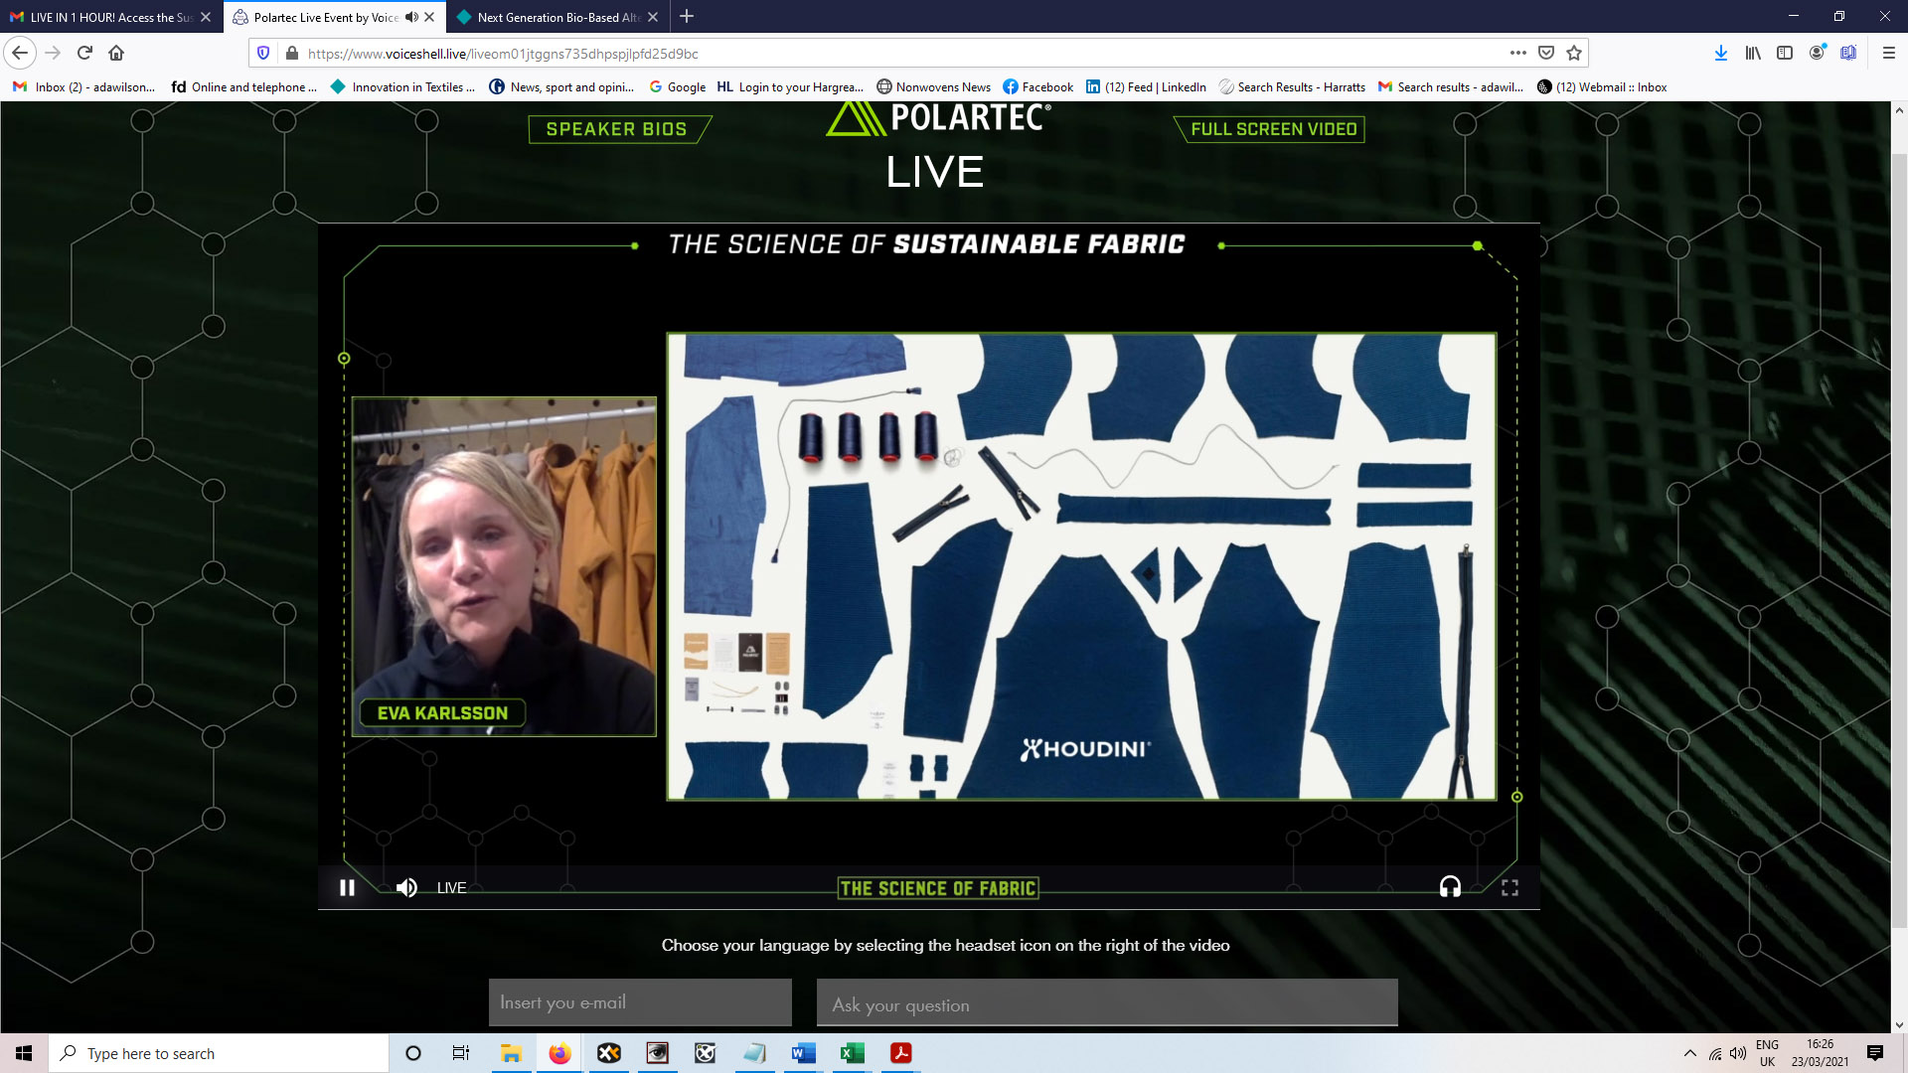Open Online and telephone bookmark
The image size is (1908, 1073).
(x=244, y=87)
